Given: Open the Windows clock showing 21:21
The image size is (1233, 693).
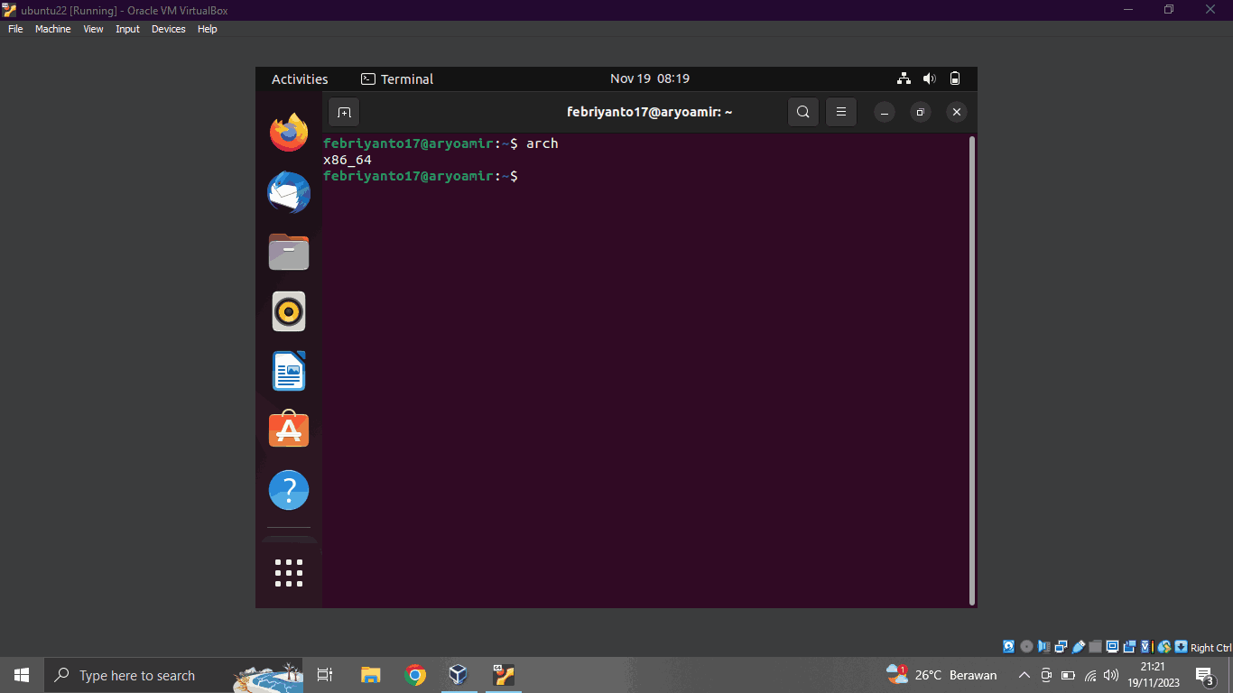Looking at the screenshot, I should 1153,675.
